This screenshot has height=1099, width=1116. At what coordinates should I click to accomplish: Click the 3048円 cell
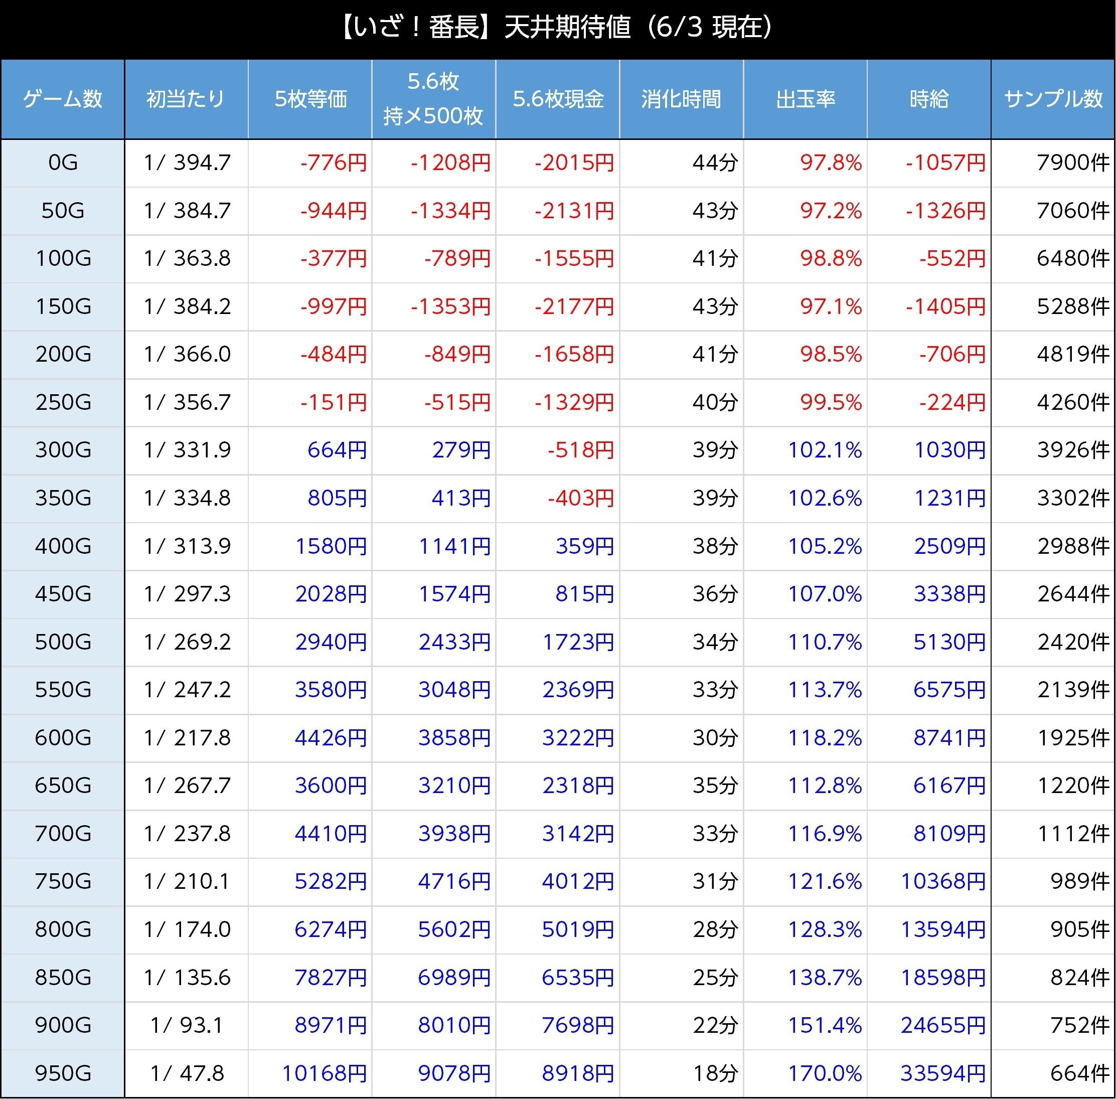point(434,690)
